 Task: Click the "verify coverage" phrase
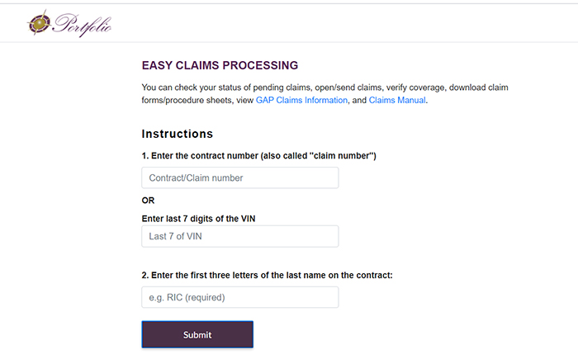(415, 87)
